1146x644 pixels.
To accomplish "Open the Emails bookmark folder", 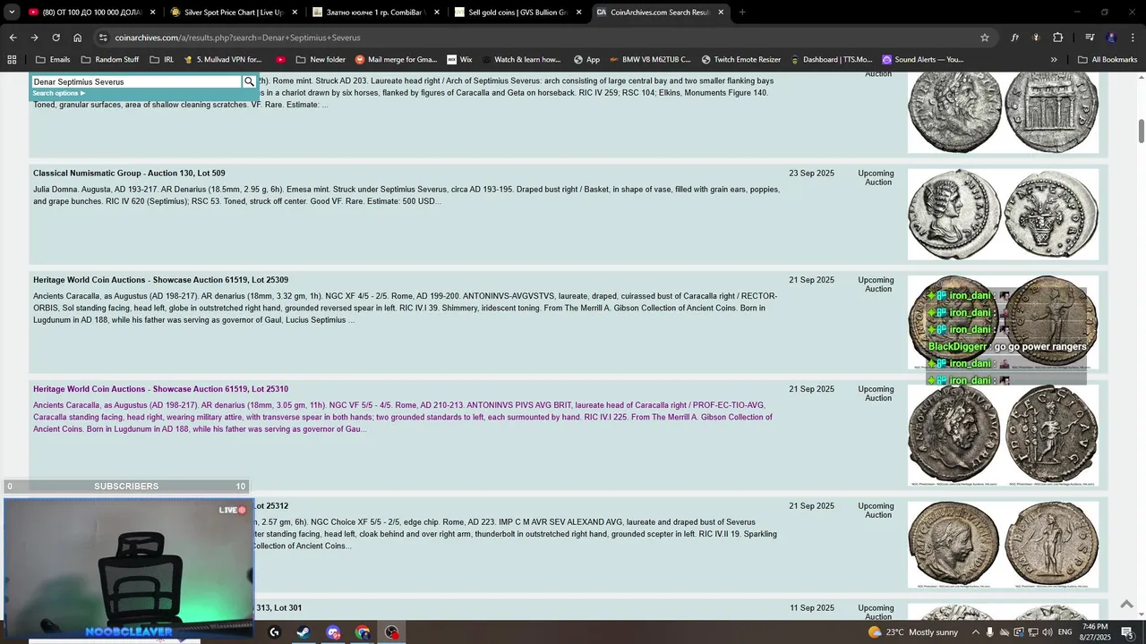I will (x=52, y=60).
